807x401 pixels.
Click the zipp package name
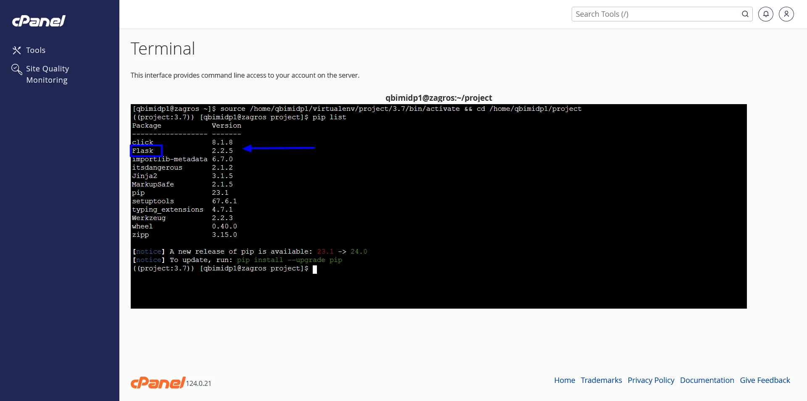tap(140, 235)
